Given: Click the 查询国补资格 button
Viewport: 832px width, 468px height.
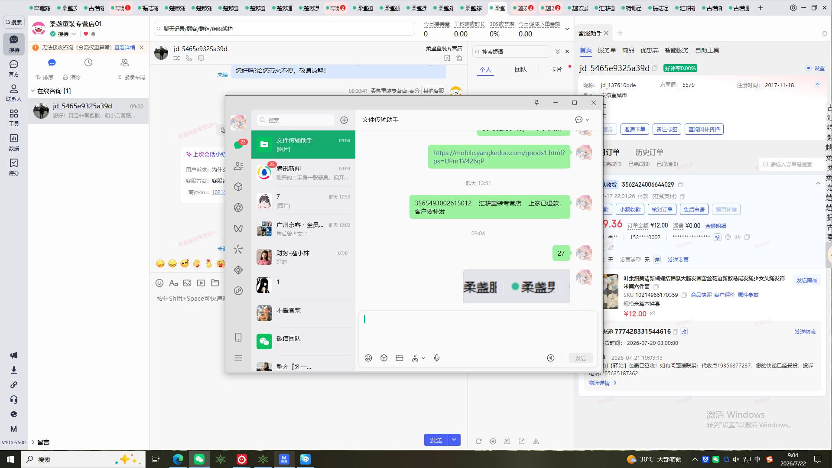Looking at the screenshot, I should coord(704,129).
